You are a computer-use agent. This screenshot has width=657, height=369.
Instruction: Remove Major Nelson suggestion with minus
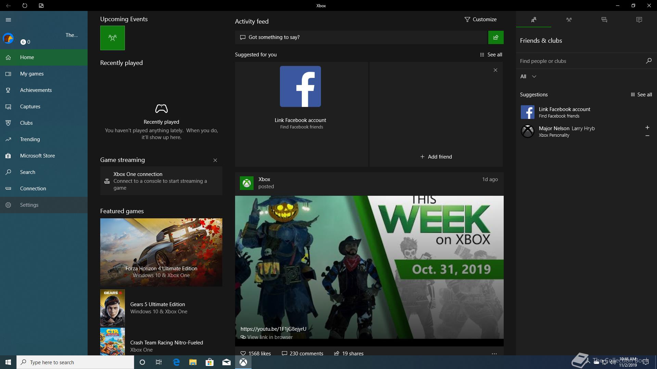point(647,136)
